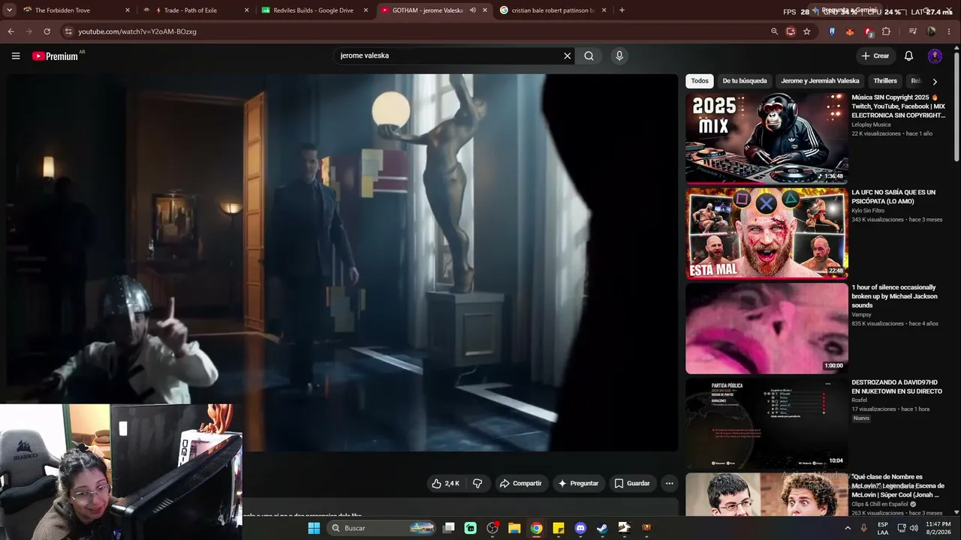Screen dimensions: 961x540
Task: Dislike the video with thumbs down
Action: [x=477, y=484]
